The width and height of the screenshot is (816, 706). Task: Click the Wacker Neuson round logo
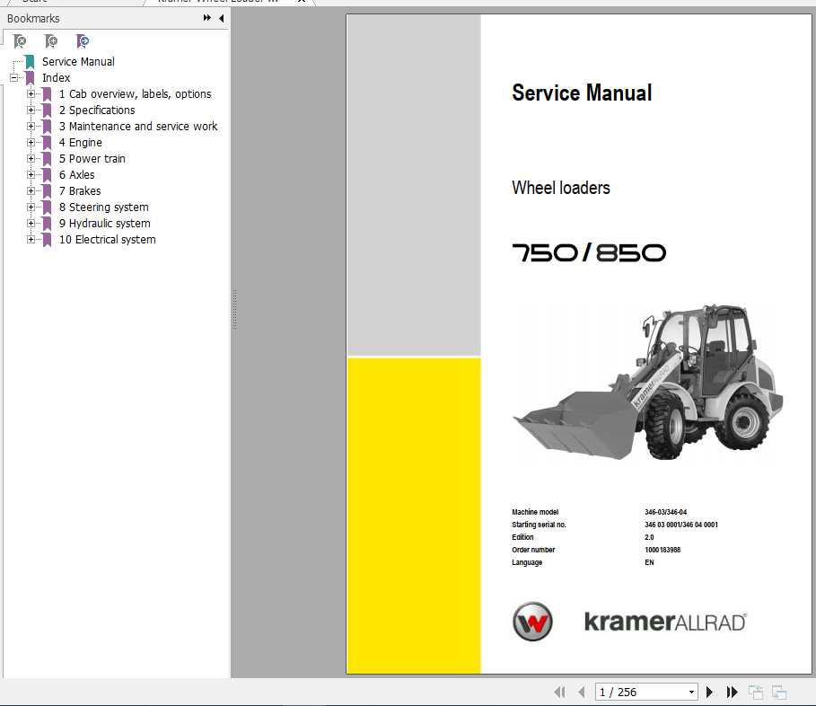tap(532, 622)
